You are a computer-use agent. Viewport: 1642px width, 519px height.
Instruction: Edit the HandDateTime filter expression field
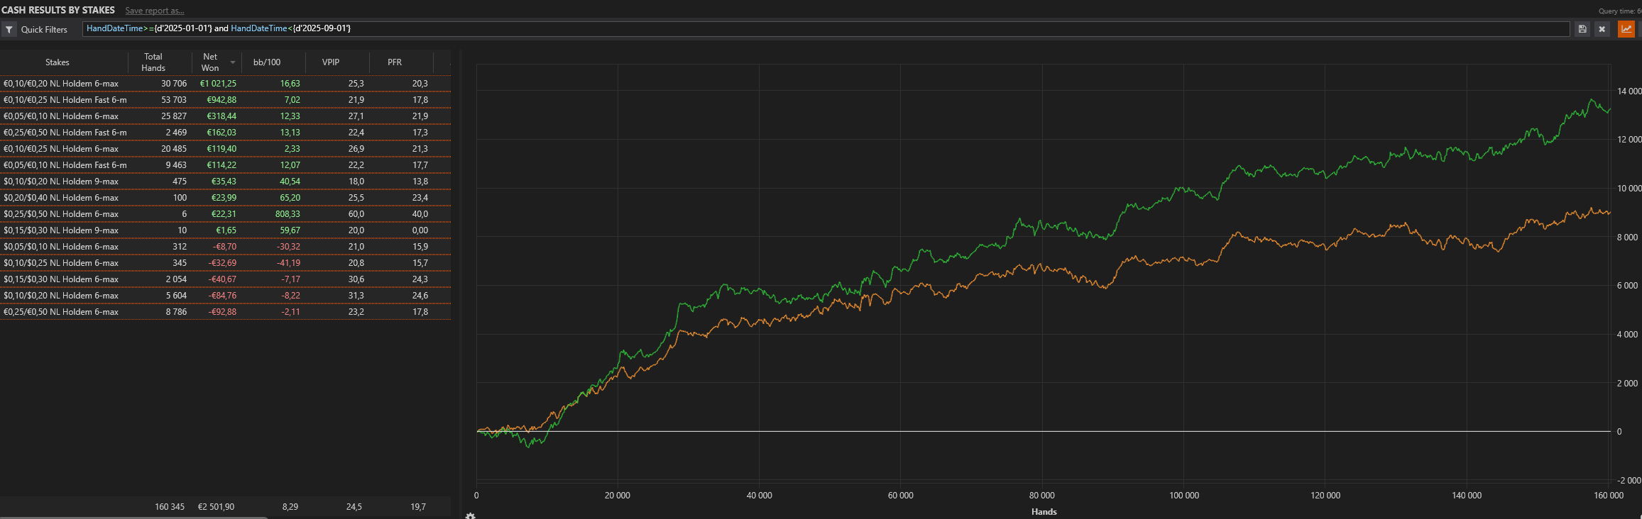tap(826, 29)
